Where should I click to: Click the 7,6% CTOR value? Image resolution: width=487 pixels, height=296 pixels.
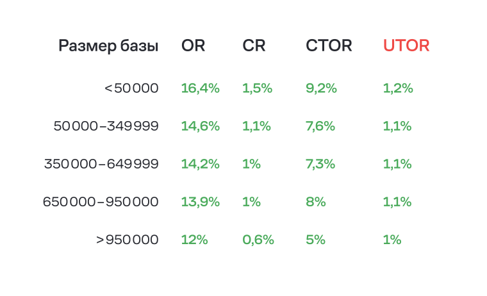(320, 126)
